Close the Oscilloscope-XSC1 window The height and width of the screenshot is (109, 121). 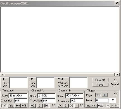[117, 3]
